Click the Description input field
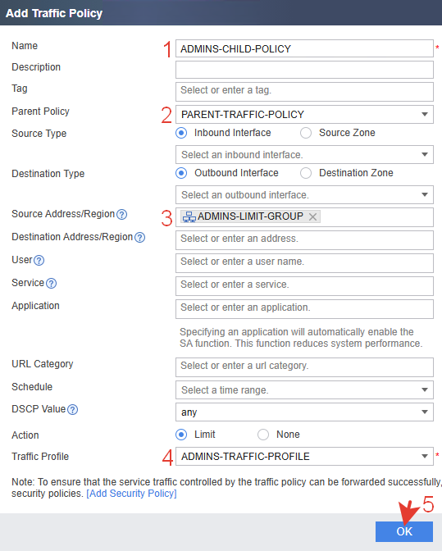The image size is (442, 551). [304, 70]
